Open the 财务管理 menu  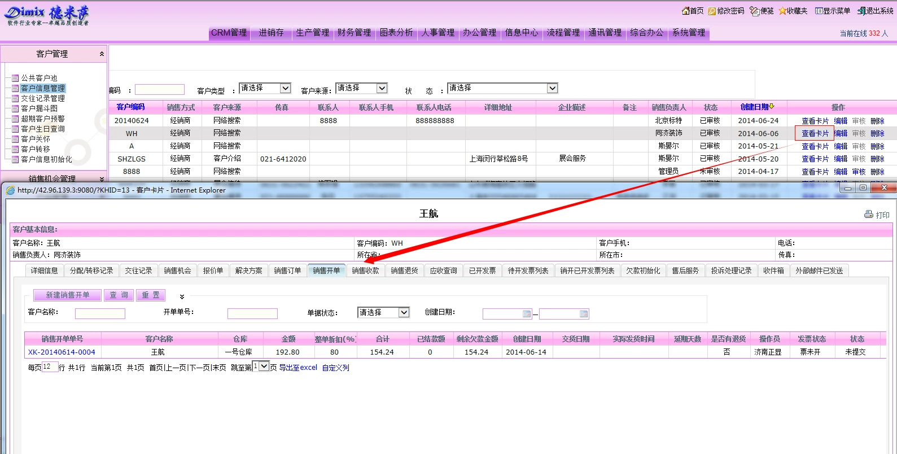coord(355,33)
